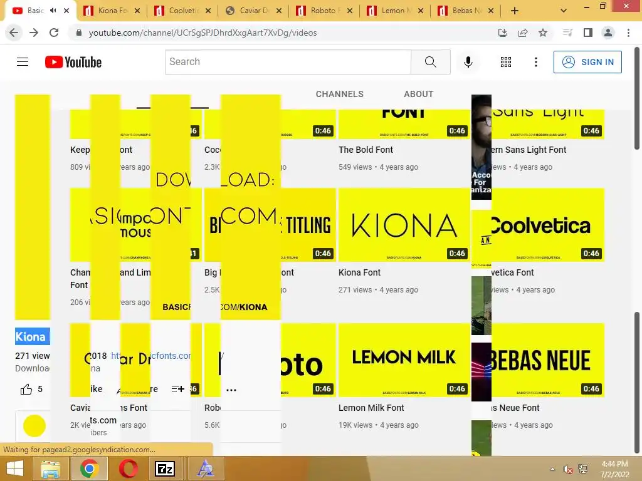Close the Roboto browser tab
This screenshot has height=481, width=642.
[350, 11]
